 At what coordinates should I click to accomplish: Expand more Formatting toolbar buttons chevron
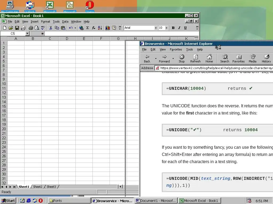pyautogui.click(x=197, y=28)
